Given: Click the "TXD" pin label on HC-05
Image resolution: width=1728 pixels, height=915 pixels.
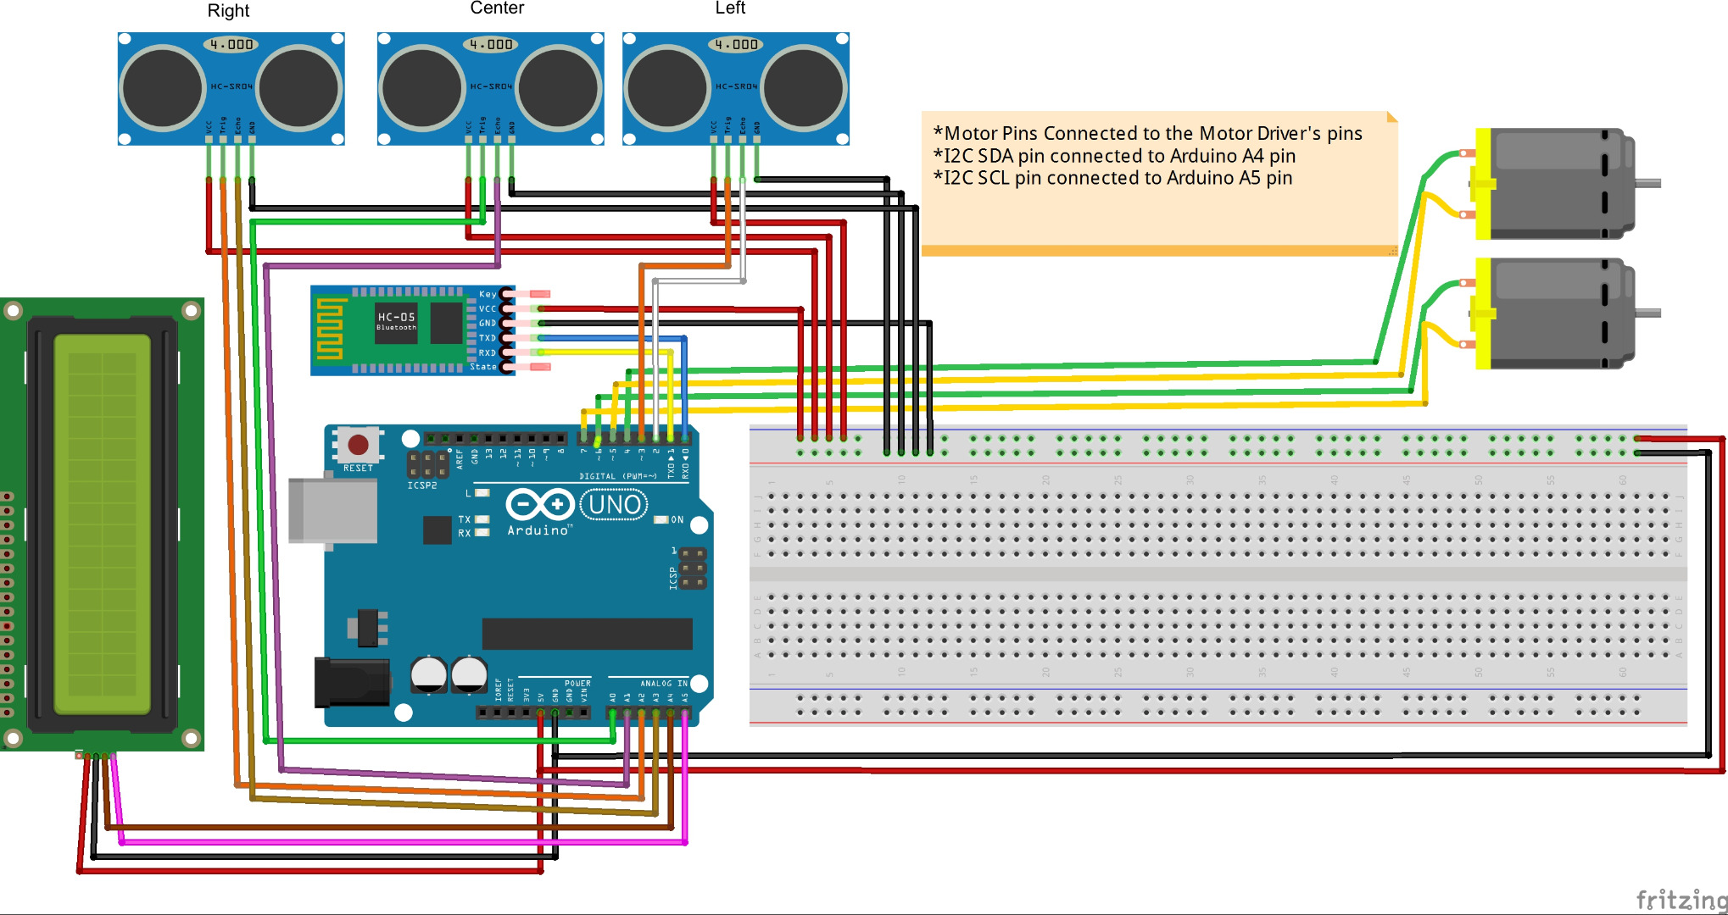Looking at the screenshot, I should (488, 338).
